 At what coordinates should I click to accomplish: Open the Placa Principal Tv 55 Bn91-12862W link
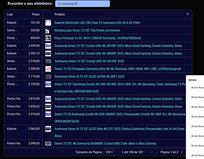pos(98,38)
